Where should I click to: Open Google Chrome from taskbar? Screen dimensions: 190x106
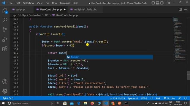point(113,103)
